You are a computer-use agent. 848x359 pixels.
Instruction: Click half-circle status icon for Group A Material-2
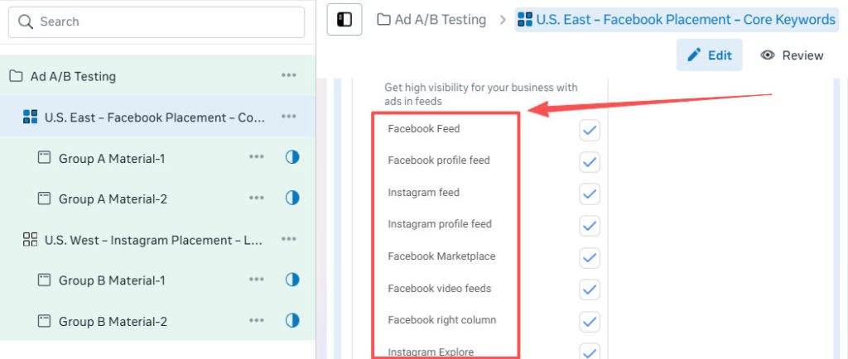pos(291,199)
